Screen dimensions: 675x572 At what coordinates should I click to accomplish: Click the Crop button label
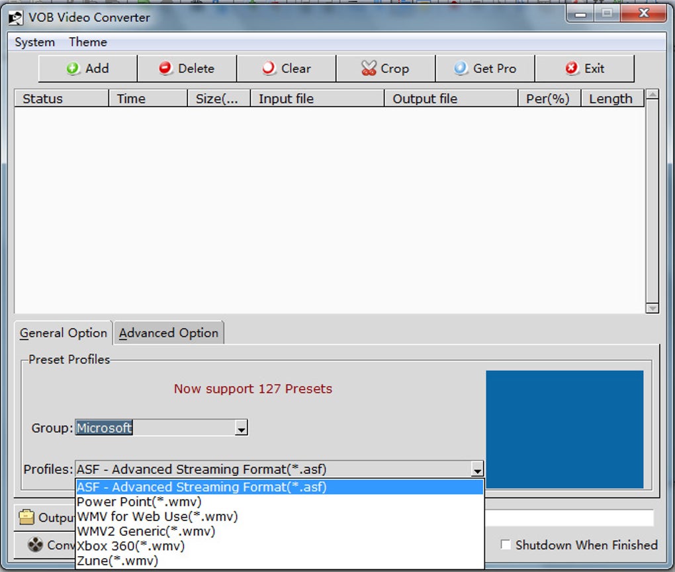coord(395,69)
